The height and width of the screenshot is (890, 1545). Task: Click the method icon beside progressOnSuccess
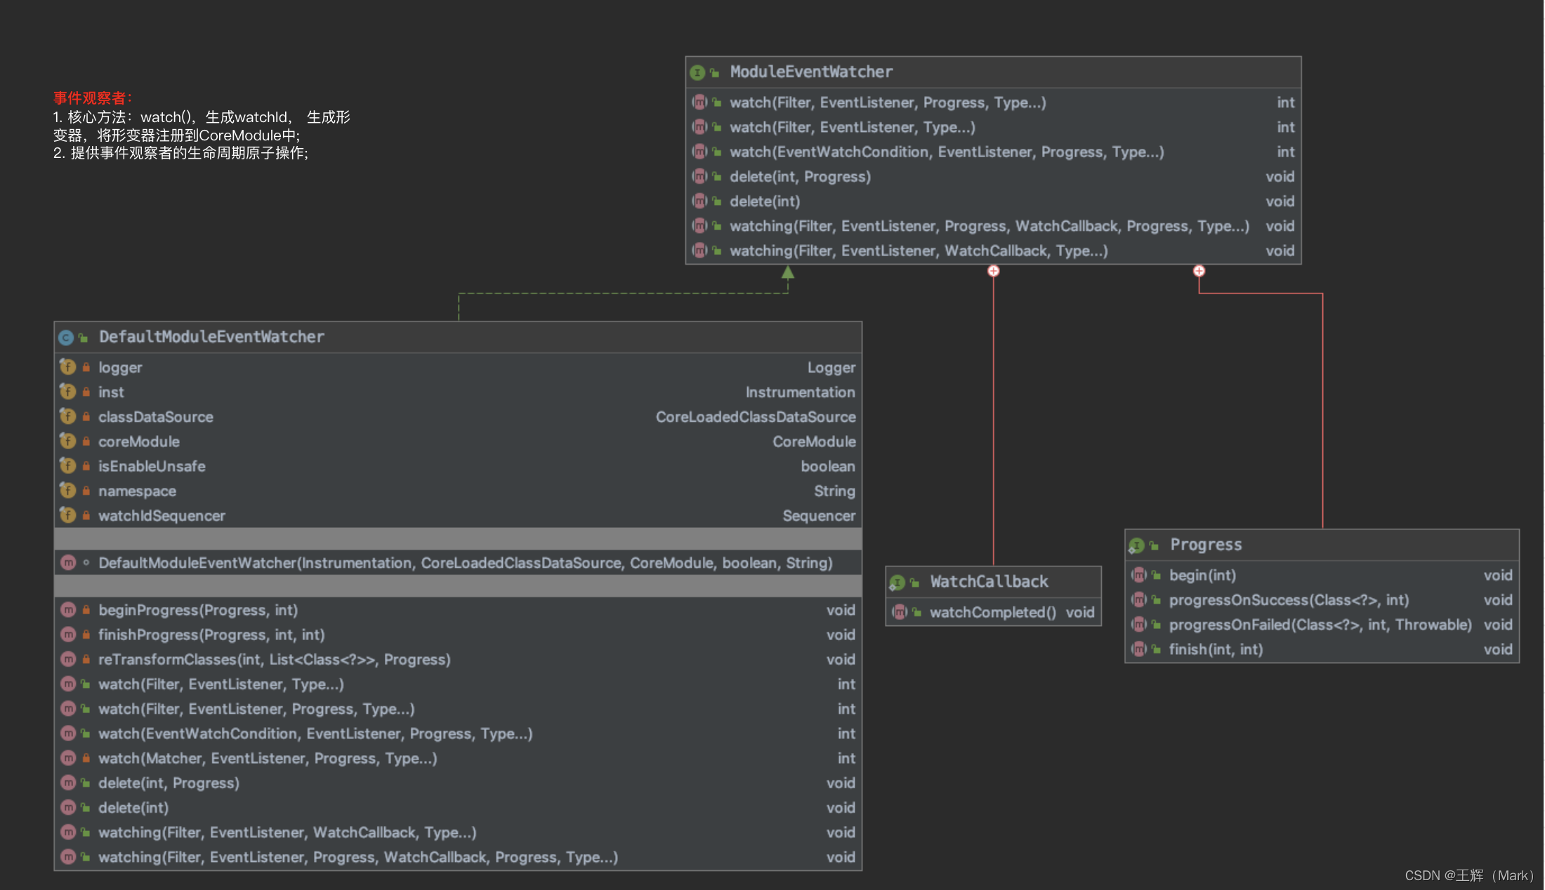point(1139,600)
